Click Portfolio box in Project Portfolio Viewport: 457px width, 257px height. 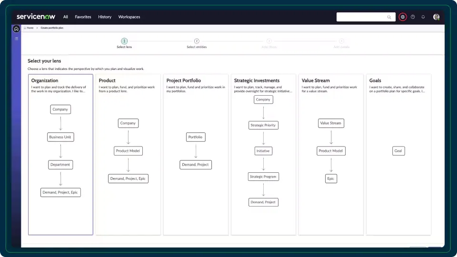point(196,137)
